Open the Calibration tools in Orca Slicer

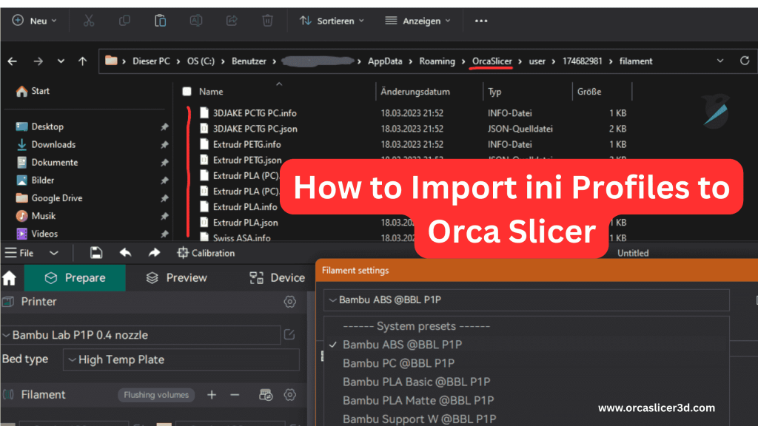(x=204, y=253)
